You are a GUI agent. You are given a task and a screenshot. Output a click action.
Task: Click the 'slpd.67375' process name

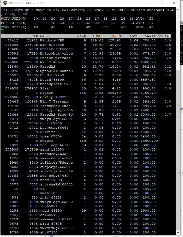click(x=51, y=224)
